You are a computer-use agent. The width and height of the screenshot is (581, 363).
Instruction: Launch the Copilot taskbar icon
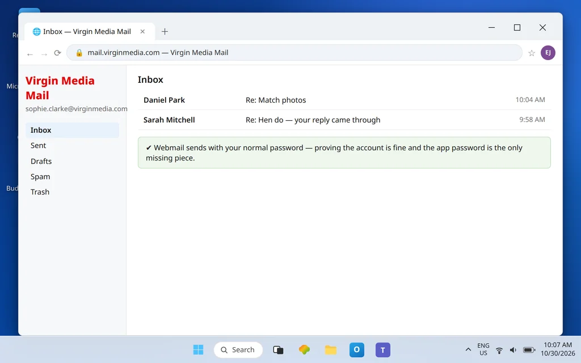(304, 349)
